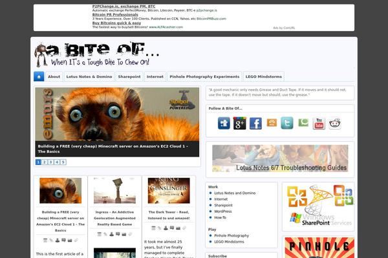Open WordPress link under Work
388x258 pixels.
point(223,212)
